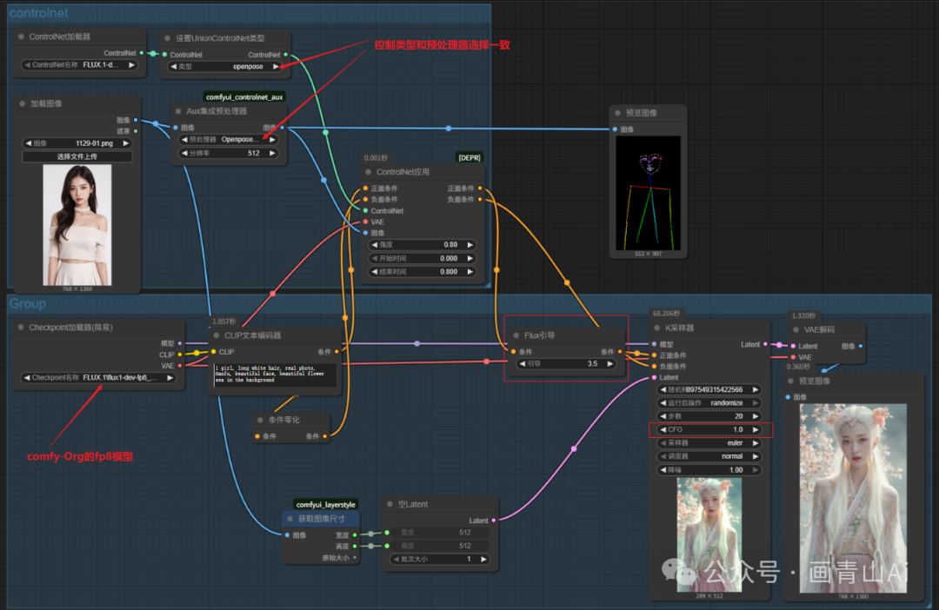This screenshot has width=939, height=610.
Task: Click the Latent output port on 空Latent
Action: tap(494, 520)
